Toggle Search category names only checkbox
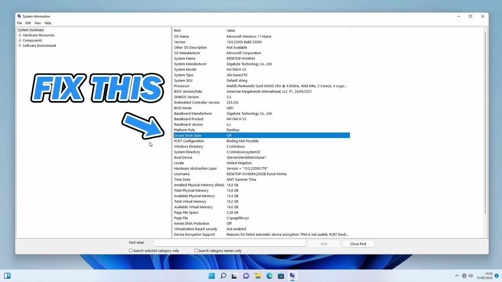This screenshot has height=282, width=502. [x=196, y=251]
